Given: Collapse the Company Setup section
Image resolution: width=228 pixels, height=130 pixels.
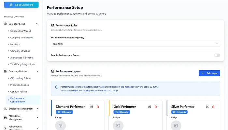Looking at the screenshot, I should click(x=37, y=24).
